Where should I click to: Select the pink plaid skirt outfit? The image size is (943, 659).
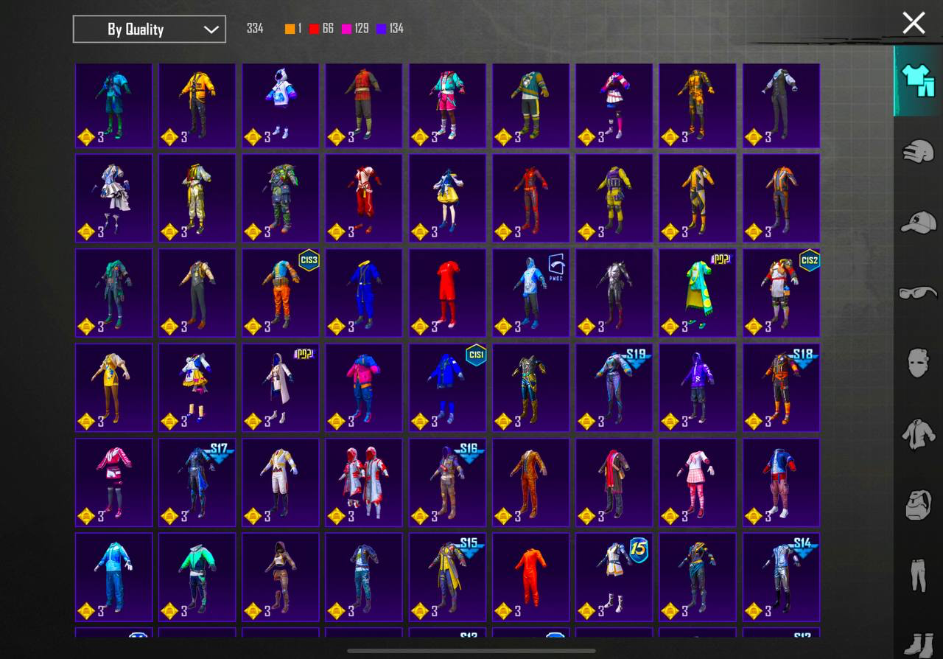[x=698, y=482]
